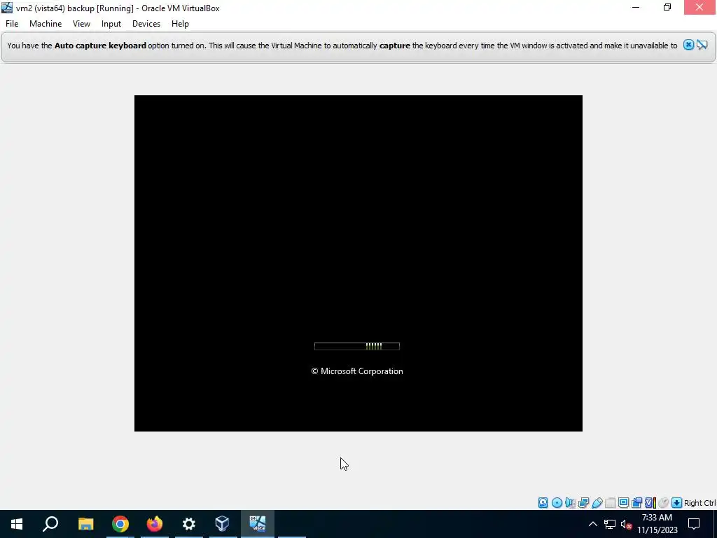Open the optical disk indicator in status bar

(x=557, y=503)
